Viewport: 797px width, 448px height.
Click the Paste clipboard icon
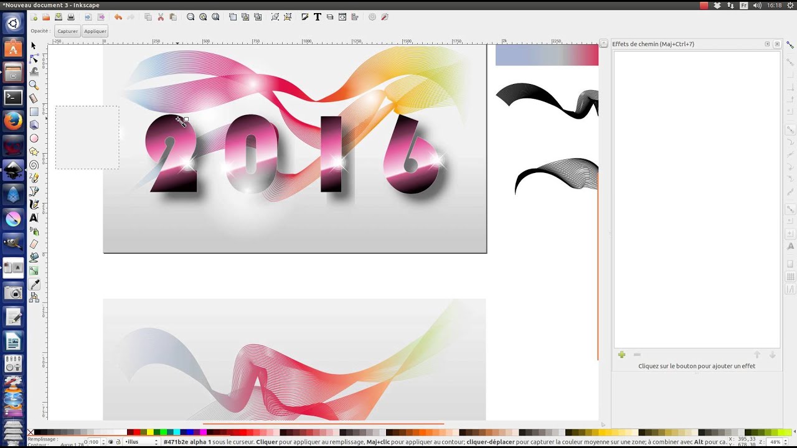173,17
